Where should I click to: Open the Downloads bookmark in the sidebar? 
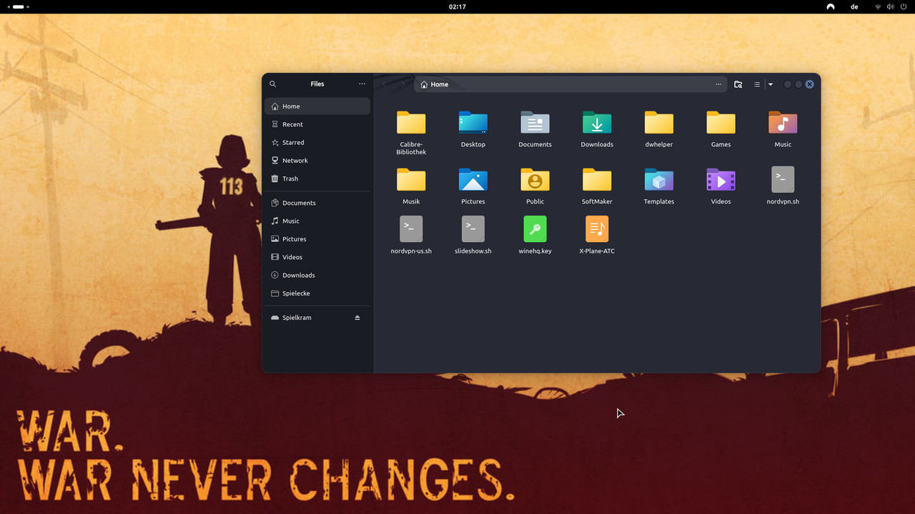(317, 275)
